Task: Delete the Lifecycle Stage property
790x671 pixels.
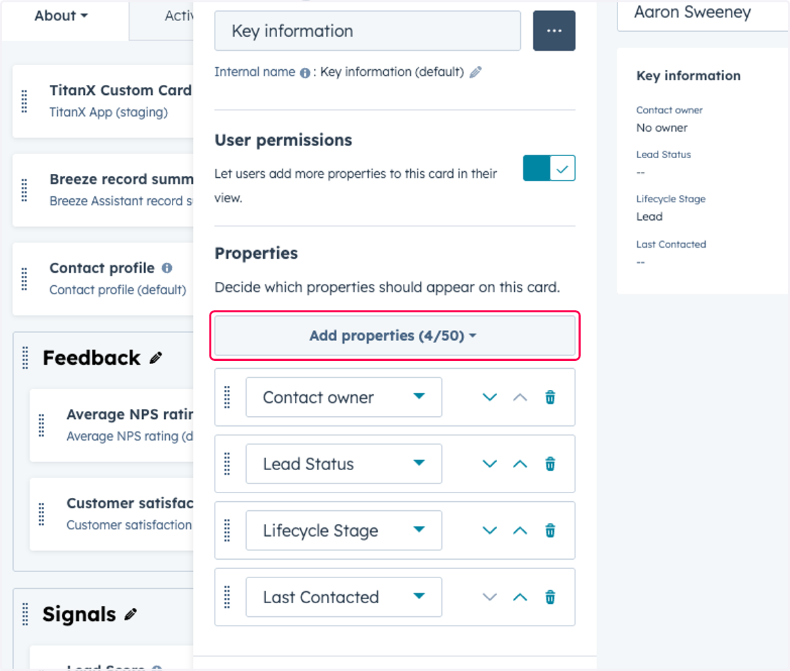Action: click(550, 530)
